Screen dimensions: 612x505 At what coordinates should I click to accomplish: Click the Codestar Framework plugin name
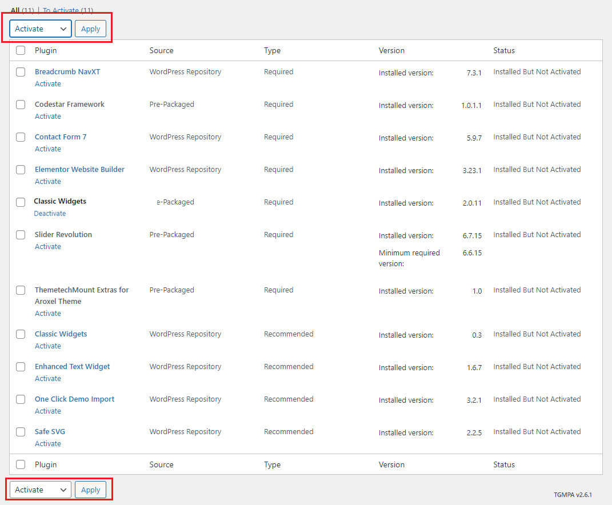70,104
